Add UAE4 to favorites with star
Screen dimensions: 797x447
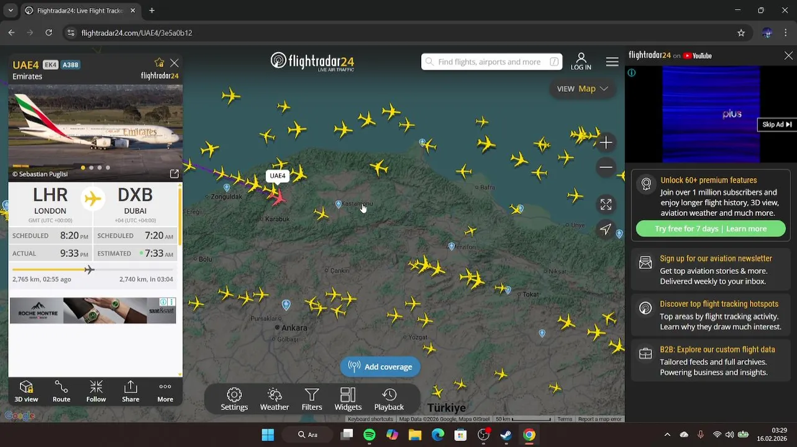coord(159,63)
